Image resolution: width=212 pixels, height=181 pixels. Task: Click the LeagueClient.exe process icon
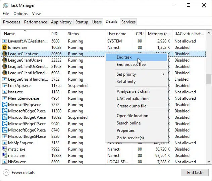click(x=5, y=54)
